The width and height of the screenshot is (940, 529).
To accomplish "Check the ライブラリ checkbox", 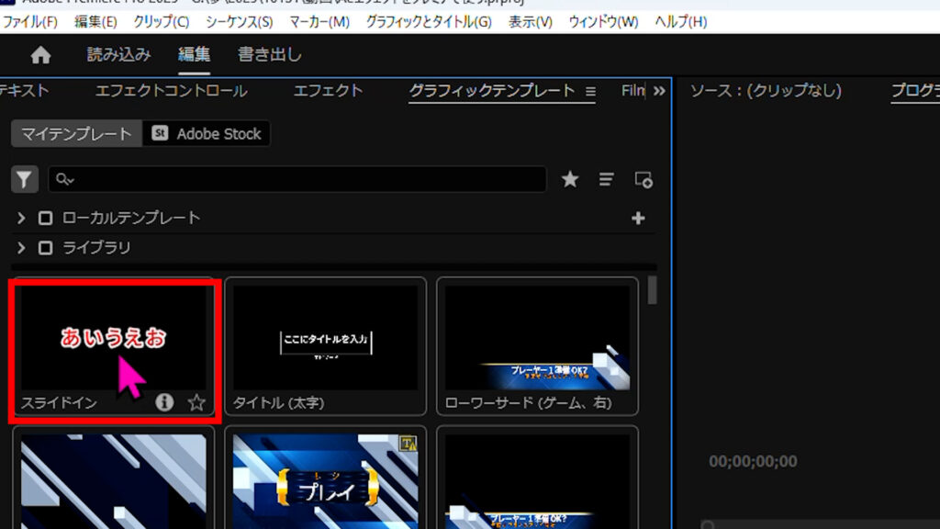I will pos(45,248).
